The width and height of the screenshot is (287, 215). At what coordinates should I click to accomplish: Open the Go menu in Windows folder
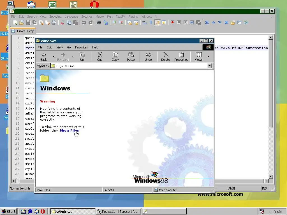(69, 47)
